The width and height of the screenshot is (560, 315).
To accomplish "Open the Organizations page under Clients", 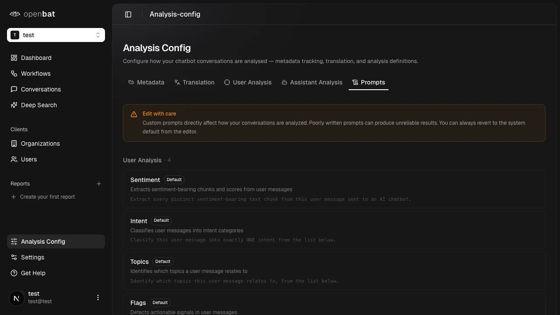I will click(x=40, y=143).
